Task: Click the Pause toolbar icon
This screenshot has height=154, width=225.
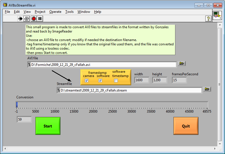Action: [40, 19]
